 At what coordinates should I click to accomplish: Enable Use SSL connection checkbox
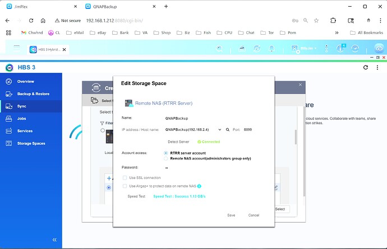tap(125, 177)
